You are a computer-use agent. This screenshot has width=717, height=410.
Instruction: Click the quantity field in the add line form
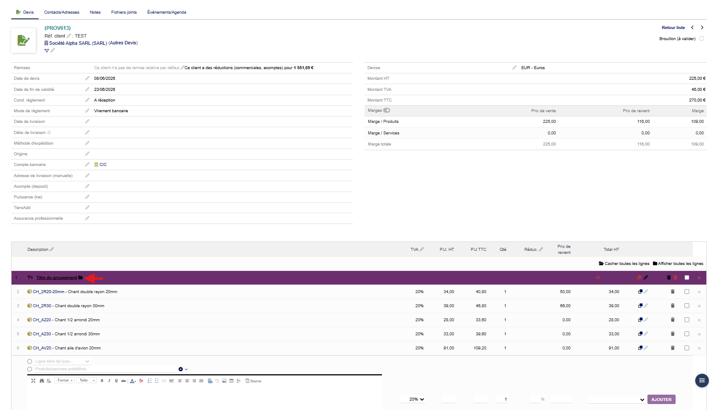506,399
